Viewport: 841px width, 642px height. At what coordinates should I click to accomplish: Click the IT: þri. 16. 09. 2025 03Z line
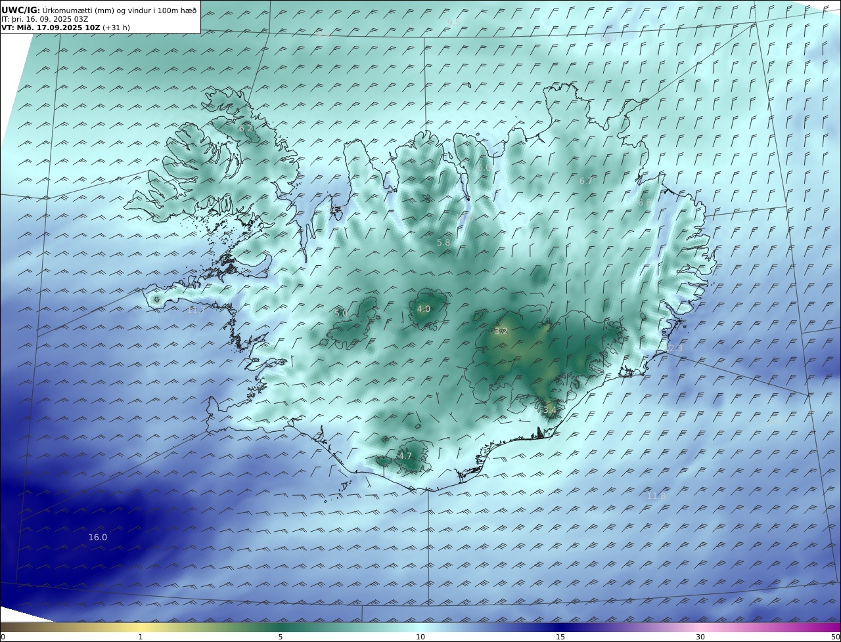(45, 19)
